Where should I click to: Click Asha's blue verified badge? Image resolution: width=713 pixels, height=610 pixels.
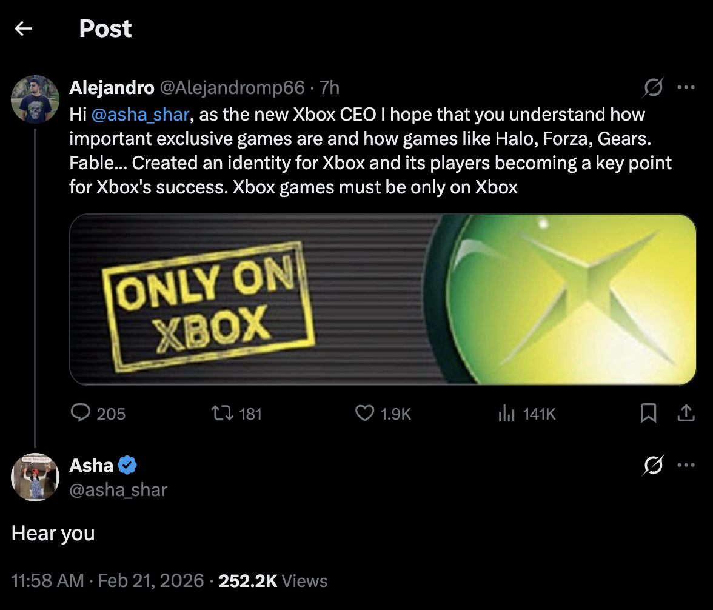[127, 465]
